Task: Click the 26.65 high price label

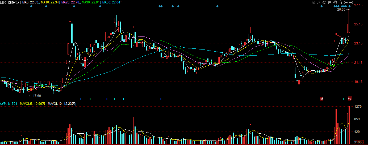Action: pos(341,9)
